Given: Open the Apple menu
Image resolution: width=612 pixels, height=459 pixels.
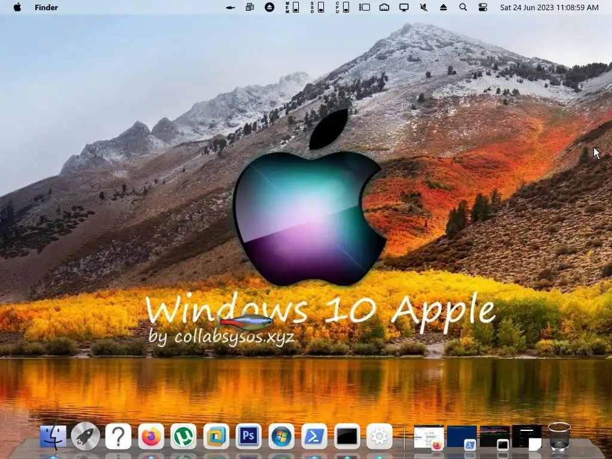Looking at the screenshot, I should [17, 7].
